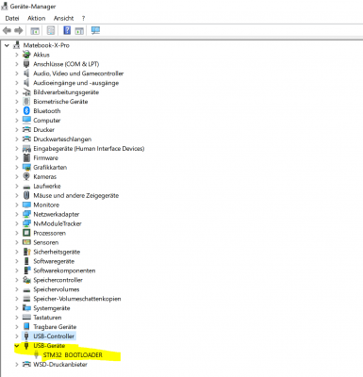Click the Kameras webcam icon
363x377 pixels.
click(x=26, y=176)
